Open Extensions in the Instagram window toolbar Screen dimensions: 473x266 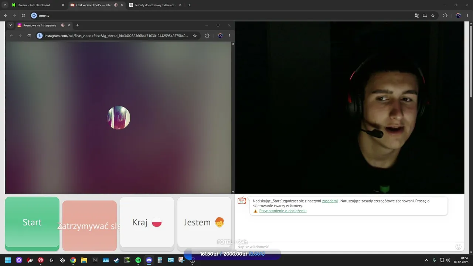[x=207, y=36]
